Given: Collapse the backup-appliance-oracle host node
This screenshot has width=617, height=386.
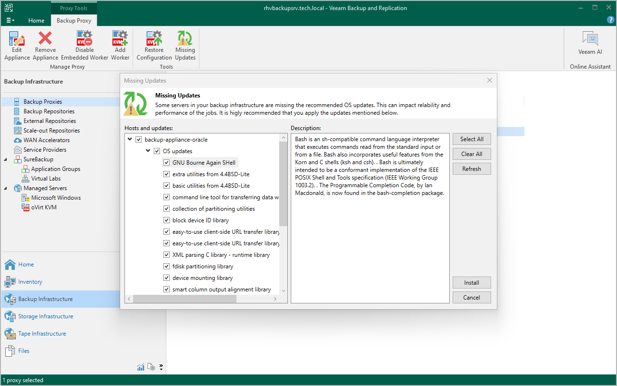Looking at the screenshot, I should pyautogui.click(x=130, y=140).
